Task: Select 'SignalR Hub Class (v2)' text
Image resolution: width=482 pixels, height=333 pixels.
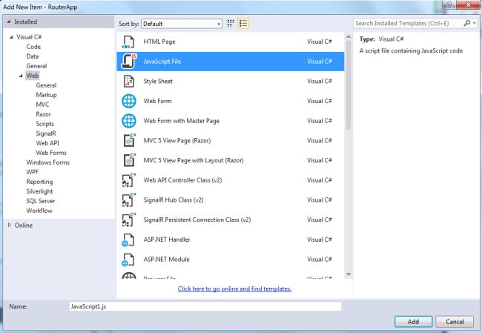Action: [174, 200]
